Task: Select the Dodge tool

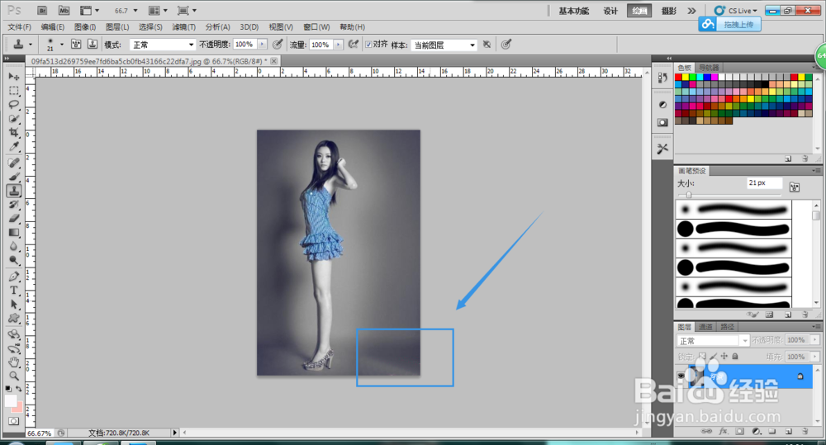Action: tap(14, 259)
